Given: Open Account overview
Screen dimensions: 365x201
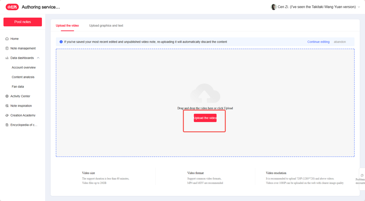Looking at the screenshot, I should tap(24, 67).
